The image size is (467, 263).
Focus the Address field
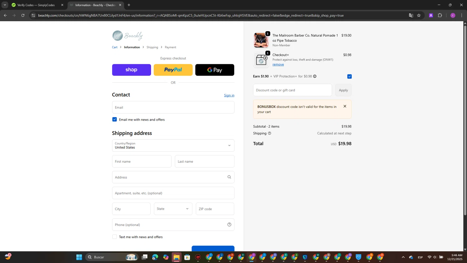tap(173, 177)
